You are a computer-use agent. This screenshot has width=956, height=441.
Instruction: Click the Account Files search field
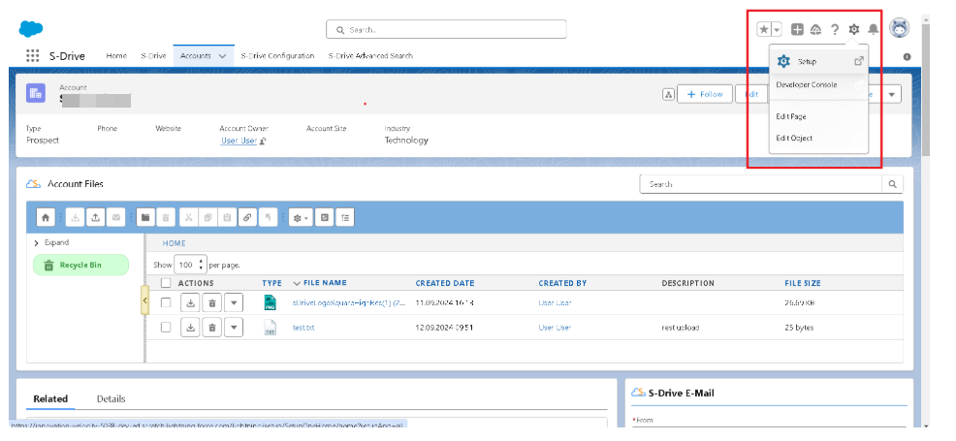(761, 184)
